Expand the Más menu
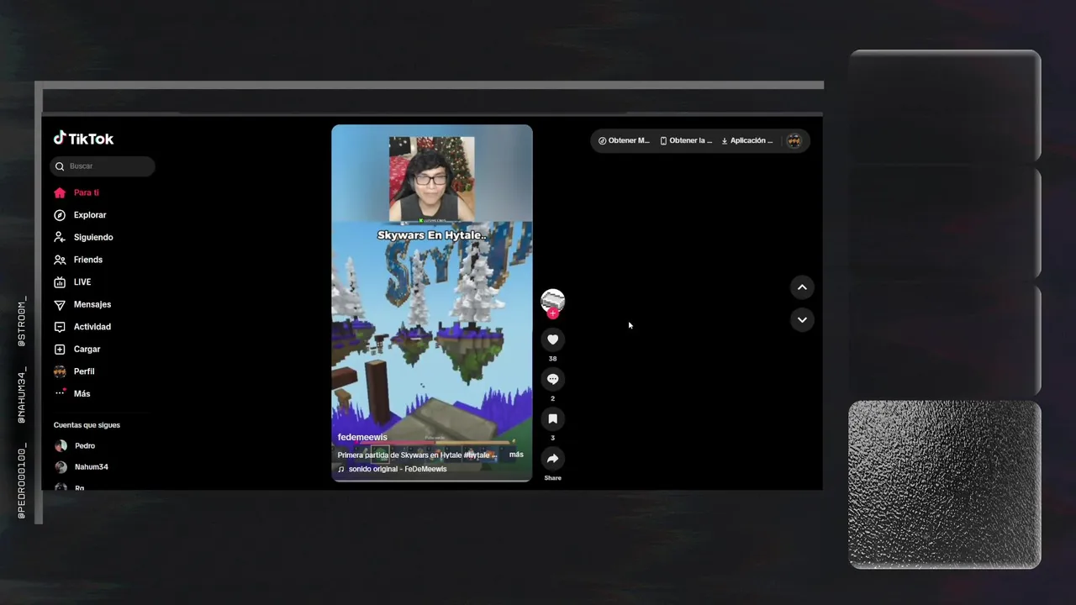The image size is (1076, 605). pos(82,393)
